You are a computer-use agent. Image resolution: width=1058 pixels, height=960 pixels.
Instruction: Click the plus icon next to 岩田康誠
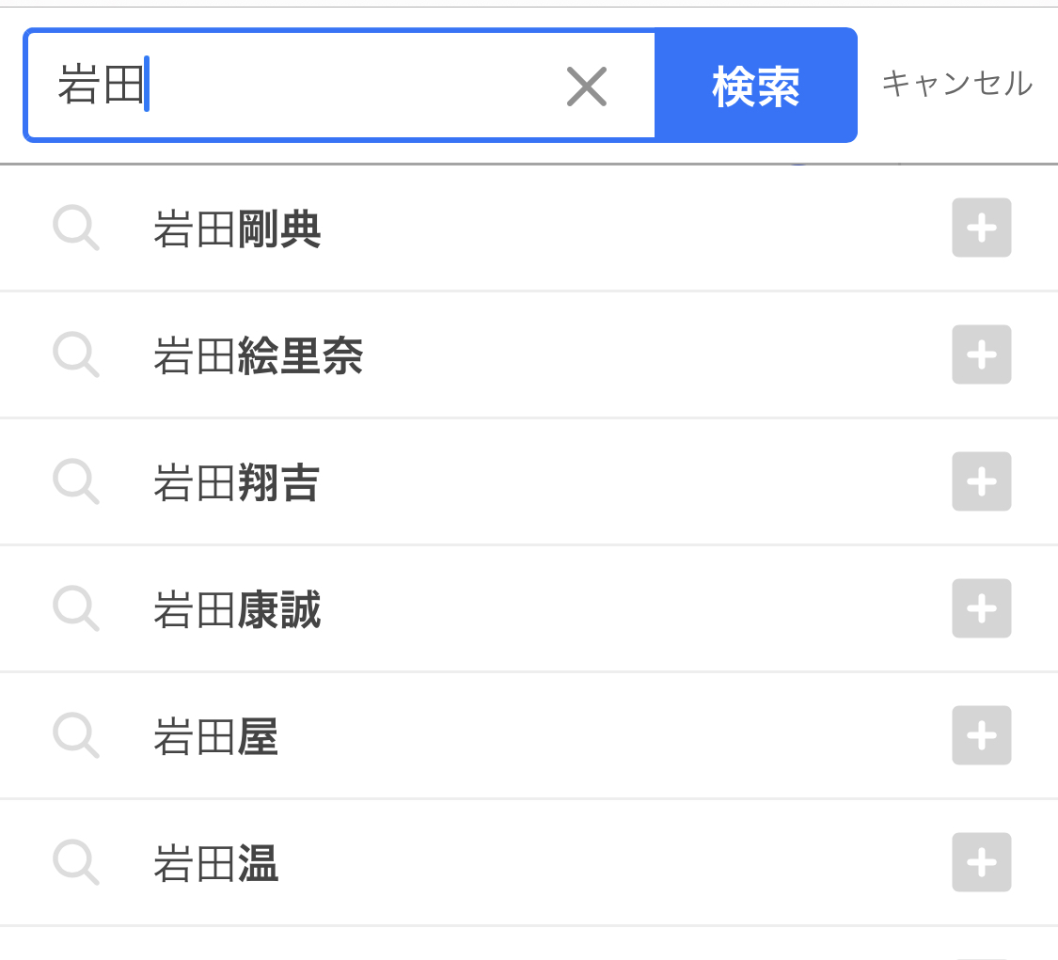[981, 607]
